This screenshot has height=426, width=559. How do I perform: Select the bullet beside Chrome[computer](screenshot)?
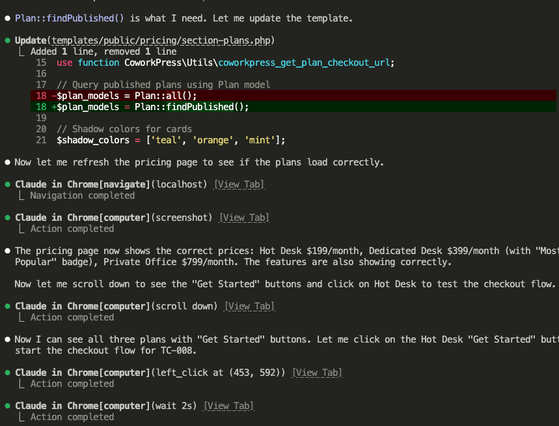[7, 218]
